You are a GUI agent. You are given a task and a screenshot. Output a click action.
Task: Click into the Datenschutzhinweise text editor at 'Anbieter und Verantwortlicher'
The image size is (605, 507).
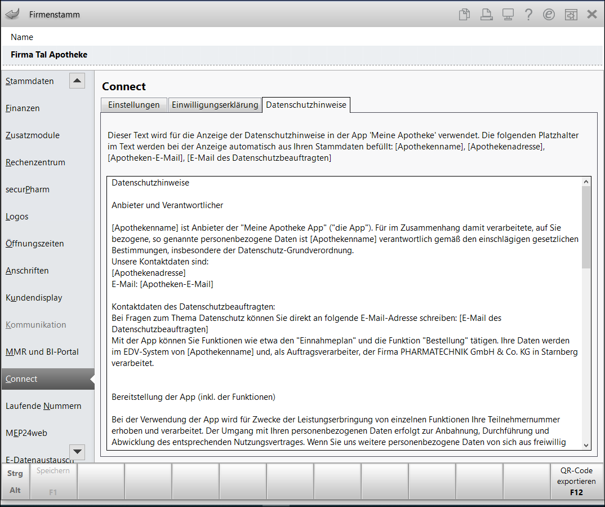(x=167, y=205)
